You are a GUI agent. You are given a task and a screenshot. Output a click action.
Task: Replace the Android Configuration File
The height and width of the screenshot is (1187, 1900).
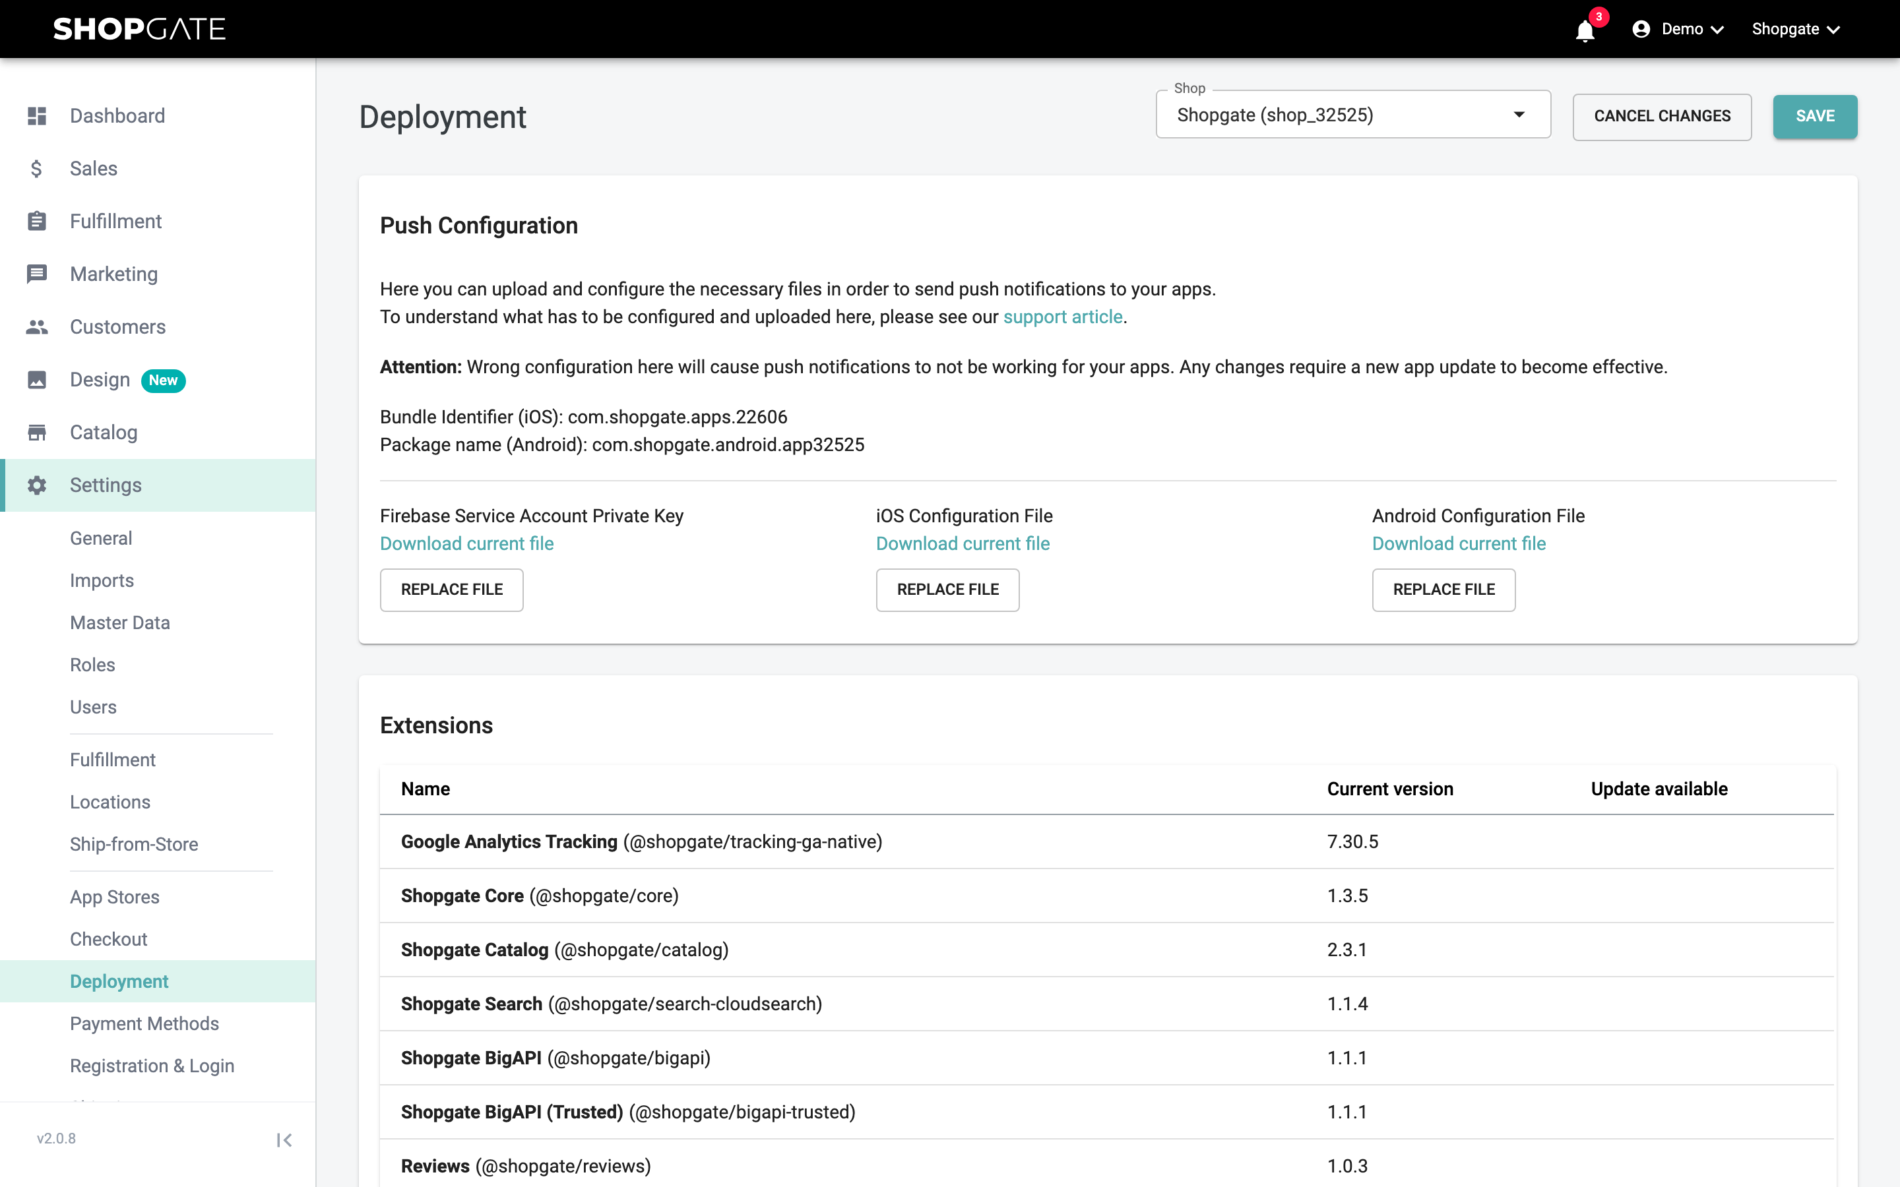point(1444,590)
